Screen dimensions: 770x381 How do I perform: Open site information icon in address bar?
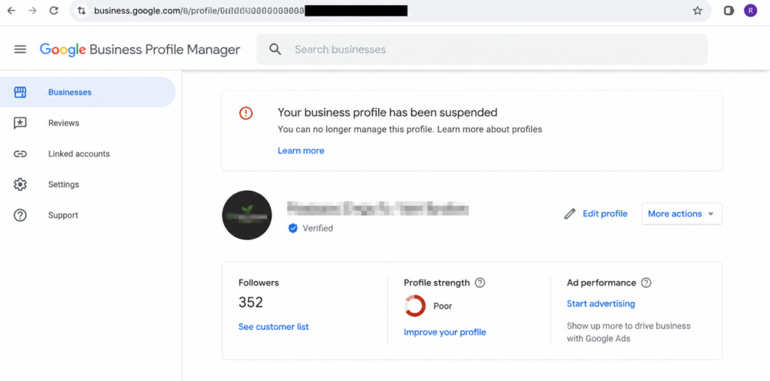[x=81, y=11]
